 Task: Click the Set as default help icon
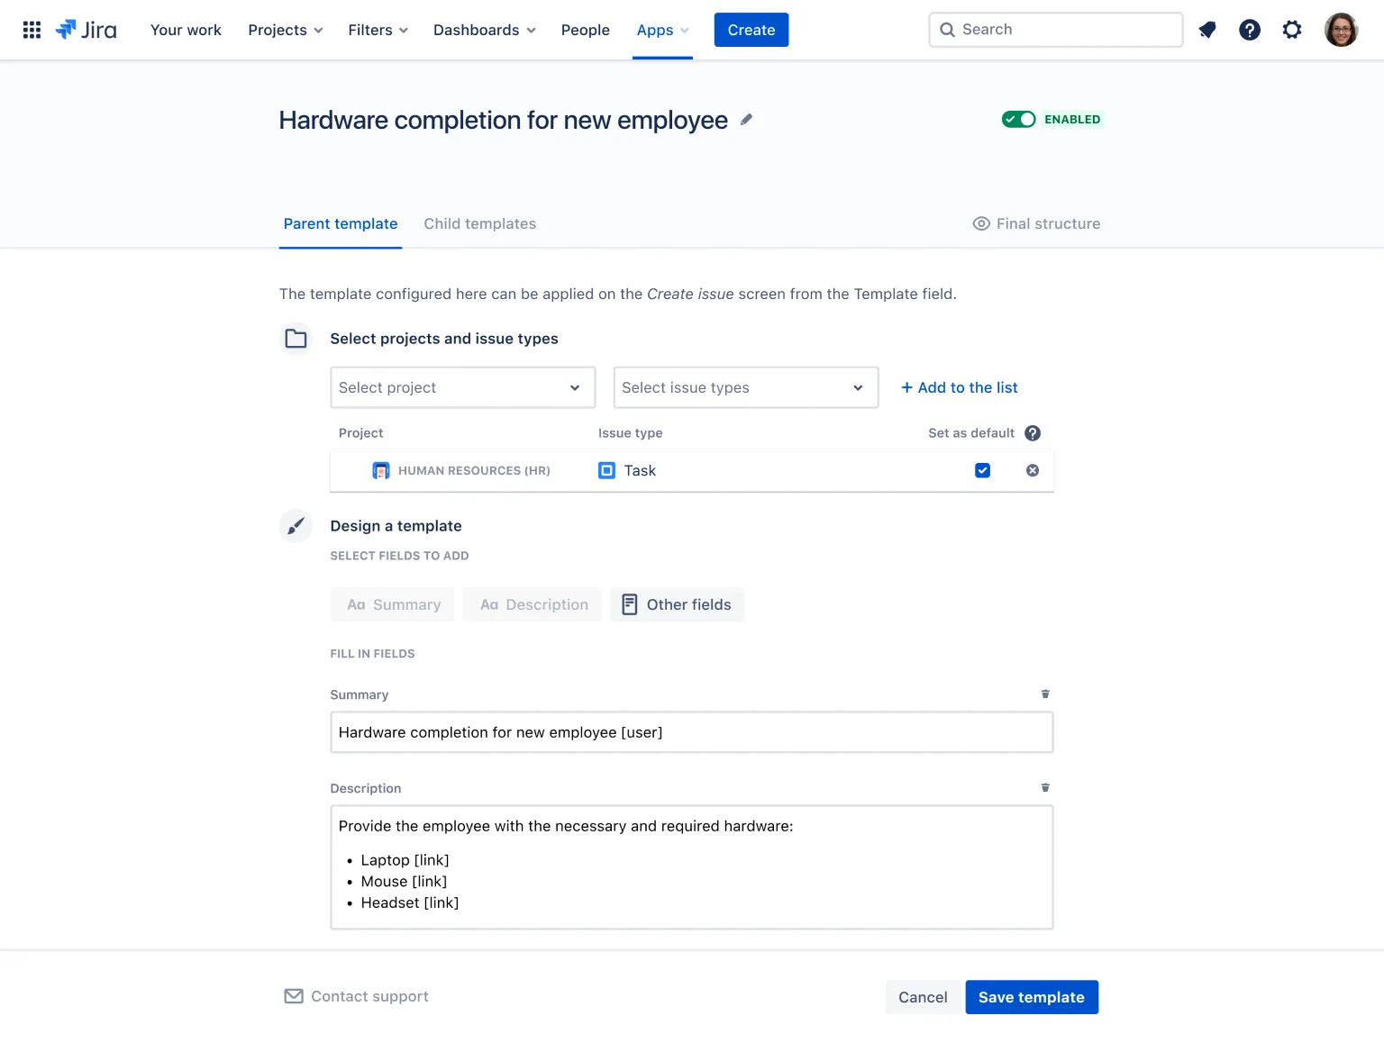point(1033,432)
